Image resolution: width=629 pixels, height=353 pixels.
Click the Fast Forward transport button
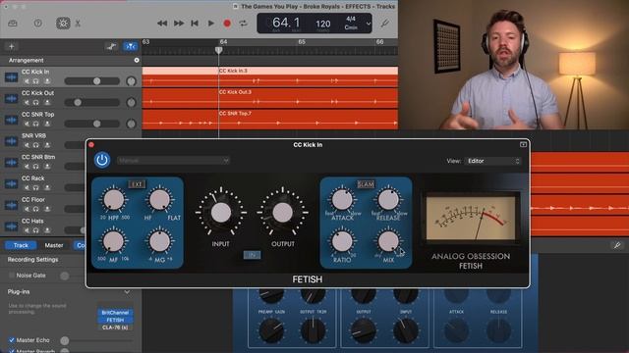click(x=179, y=24)
